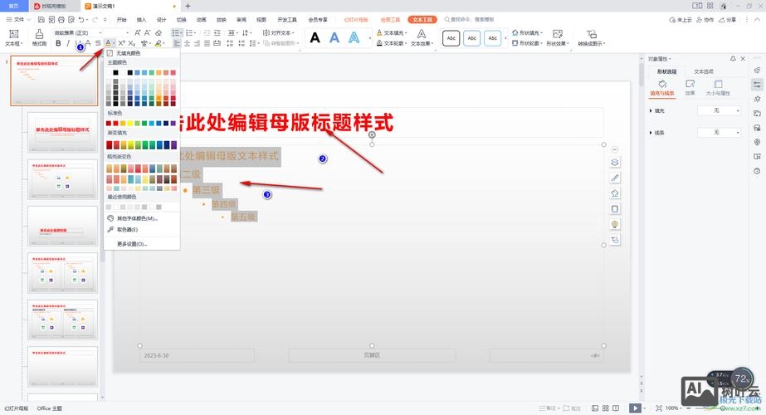The image size is (766, 415).
Task: Click the 未上云 cloud status button
Action: [681, 20]
